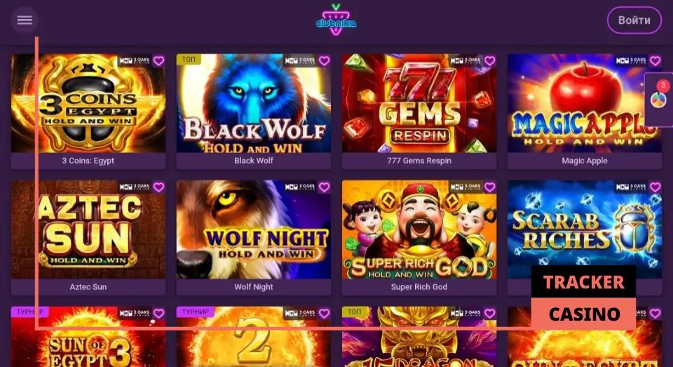Click the 3 Oaks provider badge on Magic Apple
Image resolution: width=673 pixels, height=367 pixels.
[631, 60]
